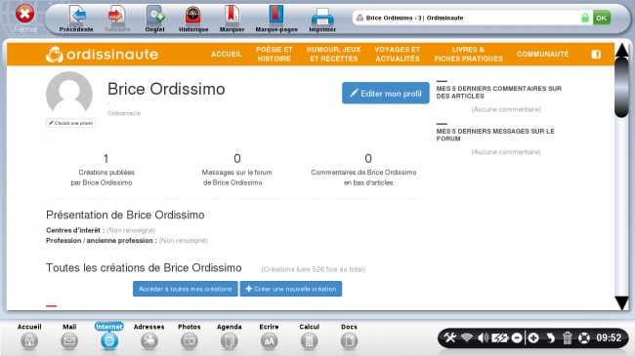Open the VOYAGES ET ACTUALITÉS menu
This screenshot has width=635, height=356.
[398, 55]
